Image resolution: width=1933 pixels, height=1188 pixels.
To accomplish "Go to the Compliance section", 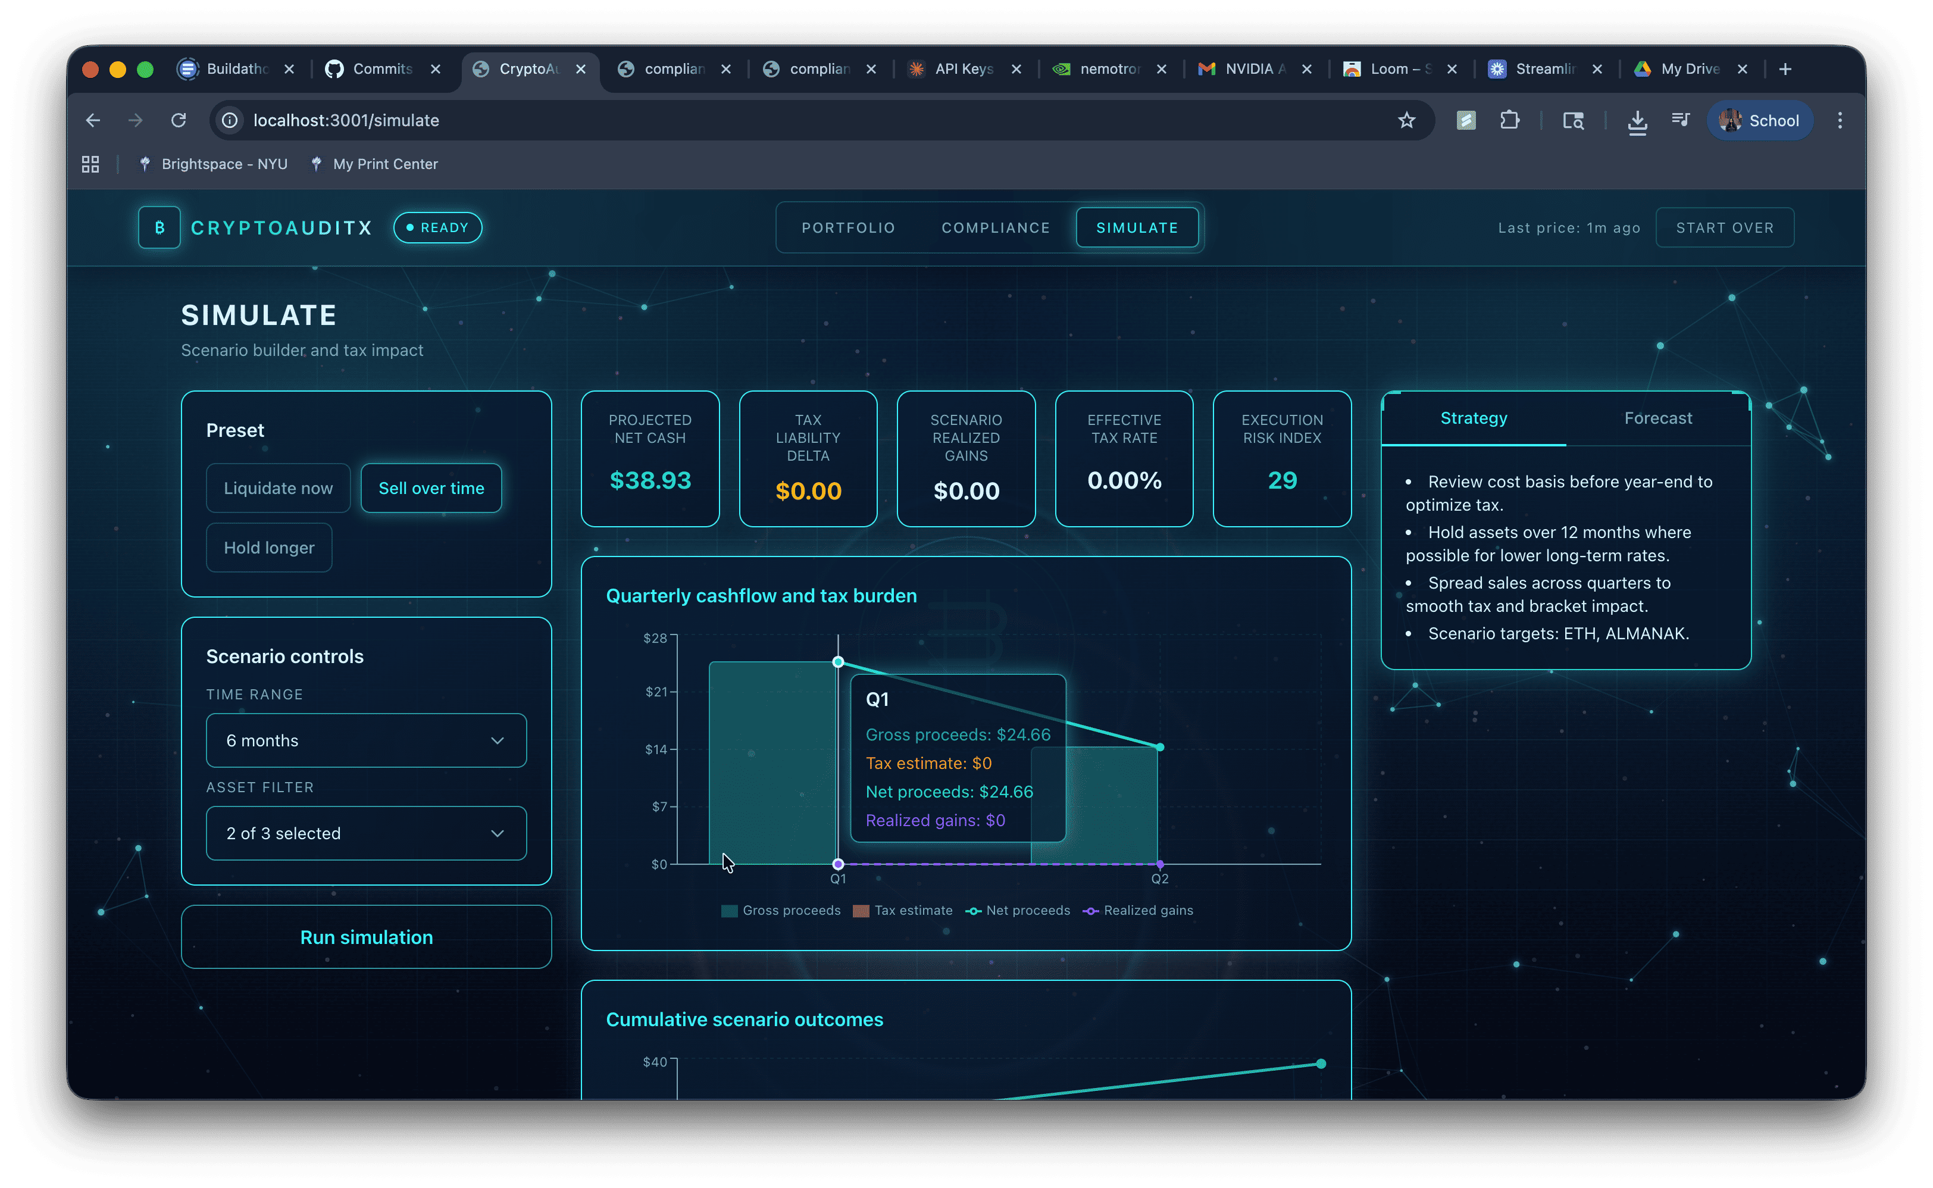I will [995, 228].
